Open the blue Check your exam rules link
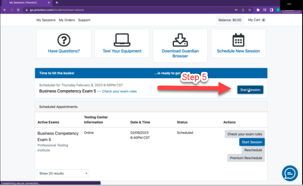Screen dimensions: 303x186 (x=119, y=91)
